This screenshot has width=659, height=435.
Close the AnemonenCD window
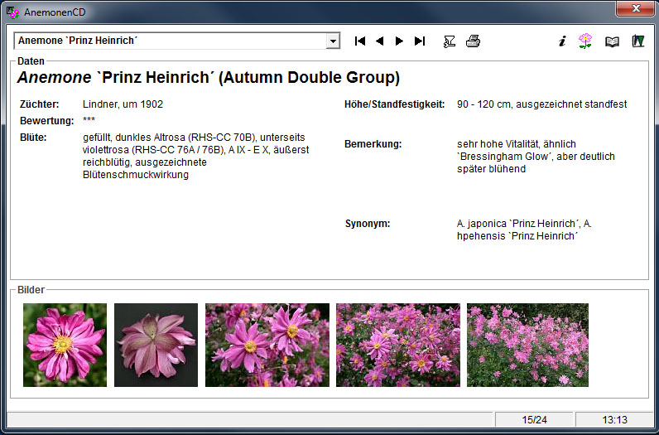pyautogui.click(x=635, y=8)
